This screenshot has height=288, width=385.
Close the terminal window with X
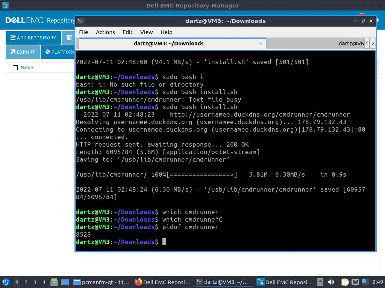371,21
